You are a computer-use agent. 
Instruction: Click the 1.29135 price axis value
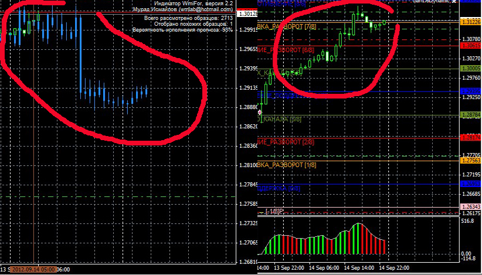[249, 88]
